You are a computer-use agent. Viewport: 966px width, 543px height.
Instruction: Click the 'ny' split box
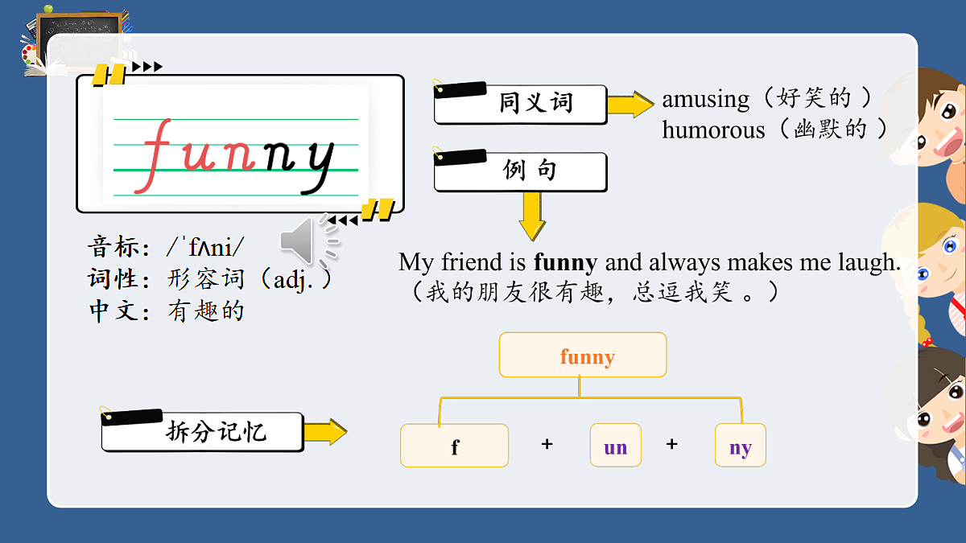click(x=741, y=446)
